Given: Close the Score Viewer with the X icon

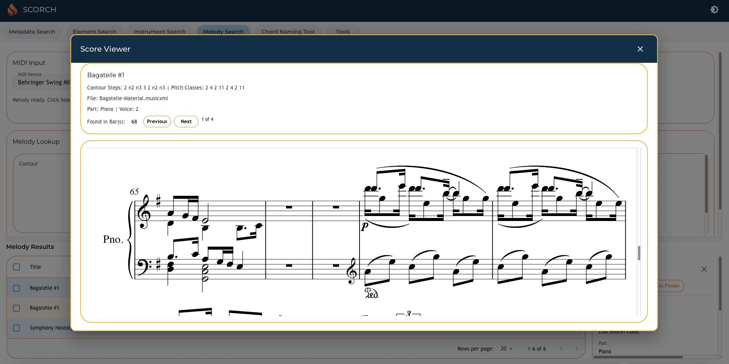Looking at the screenshot, I should [640, 49].
